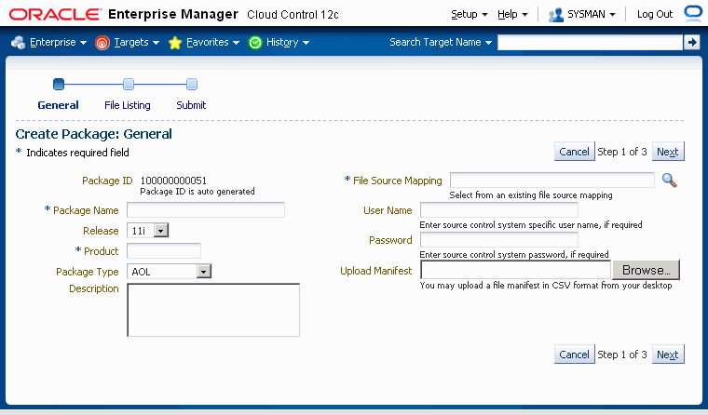Viewport: 708px width, 415px height.
Task: Click the File Listing step marker
Action: tap(129, 84)
